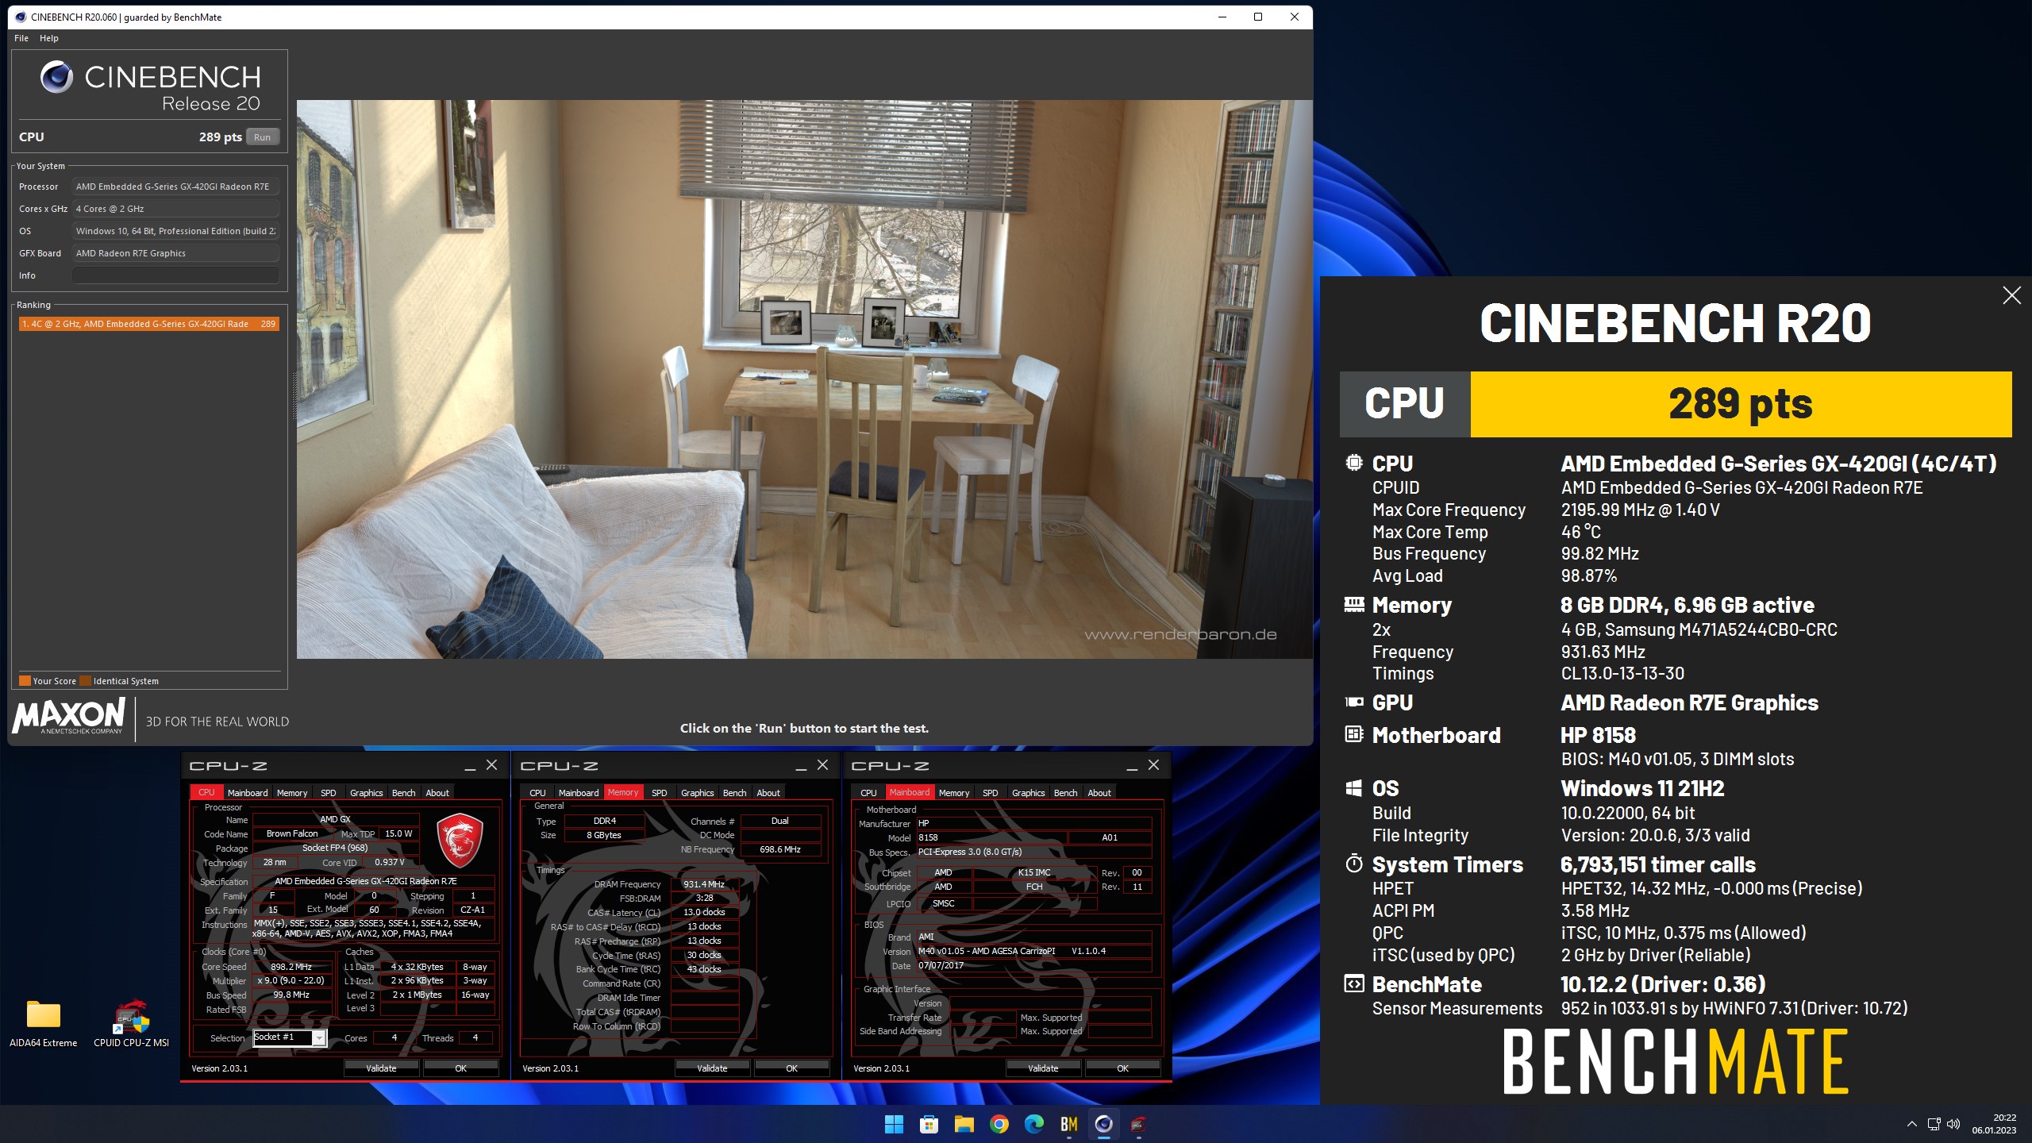Open Graphics tab in the middle CPU-Z window
Screen dimensions: 2032x1143
coord(698,793)
